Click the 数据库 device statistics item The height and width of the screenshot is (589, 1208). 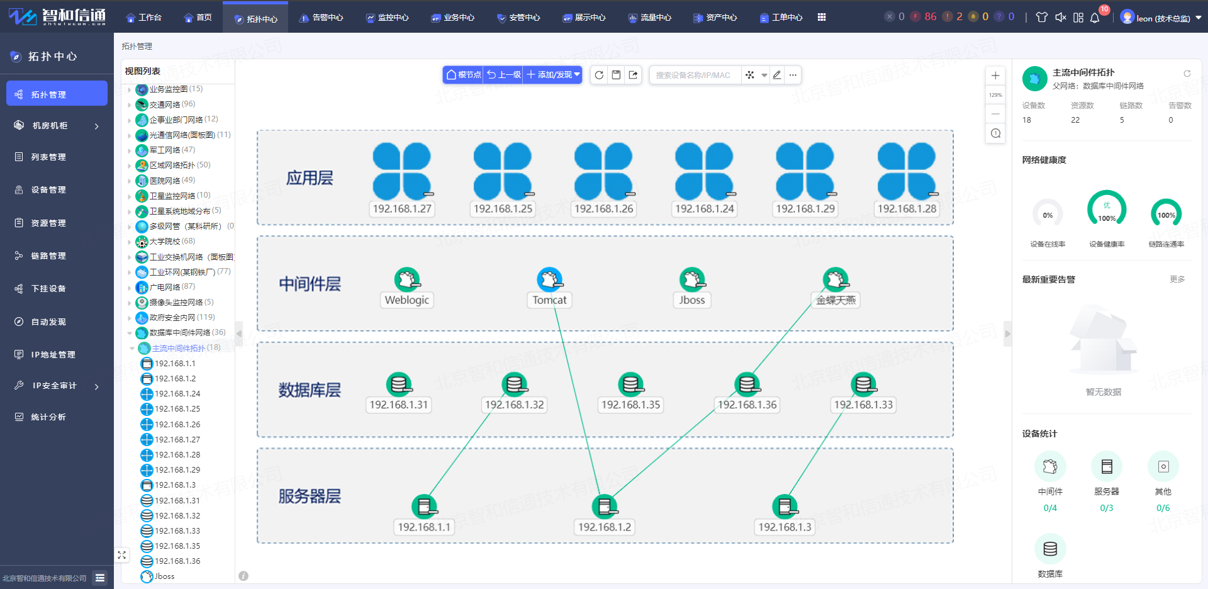(1050, 556)
